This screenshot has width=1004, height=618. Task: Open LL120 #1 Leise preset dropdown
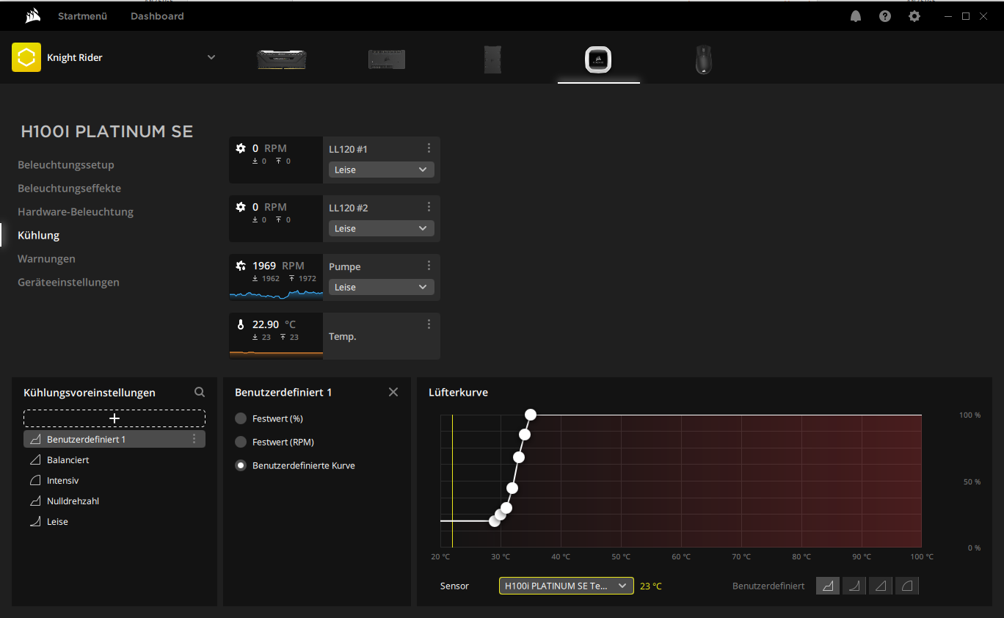(x=382, y=170)
